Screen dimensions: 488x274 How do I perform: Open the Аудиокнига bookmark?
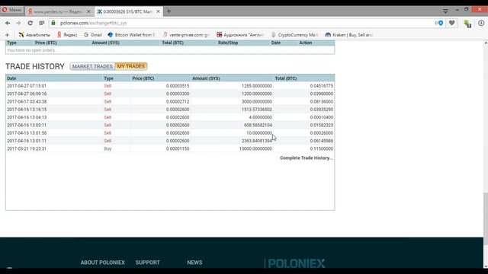[x=240, y=35]
